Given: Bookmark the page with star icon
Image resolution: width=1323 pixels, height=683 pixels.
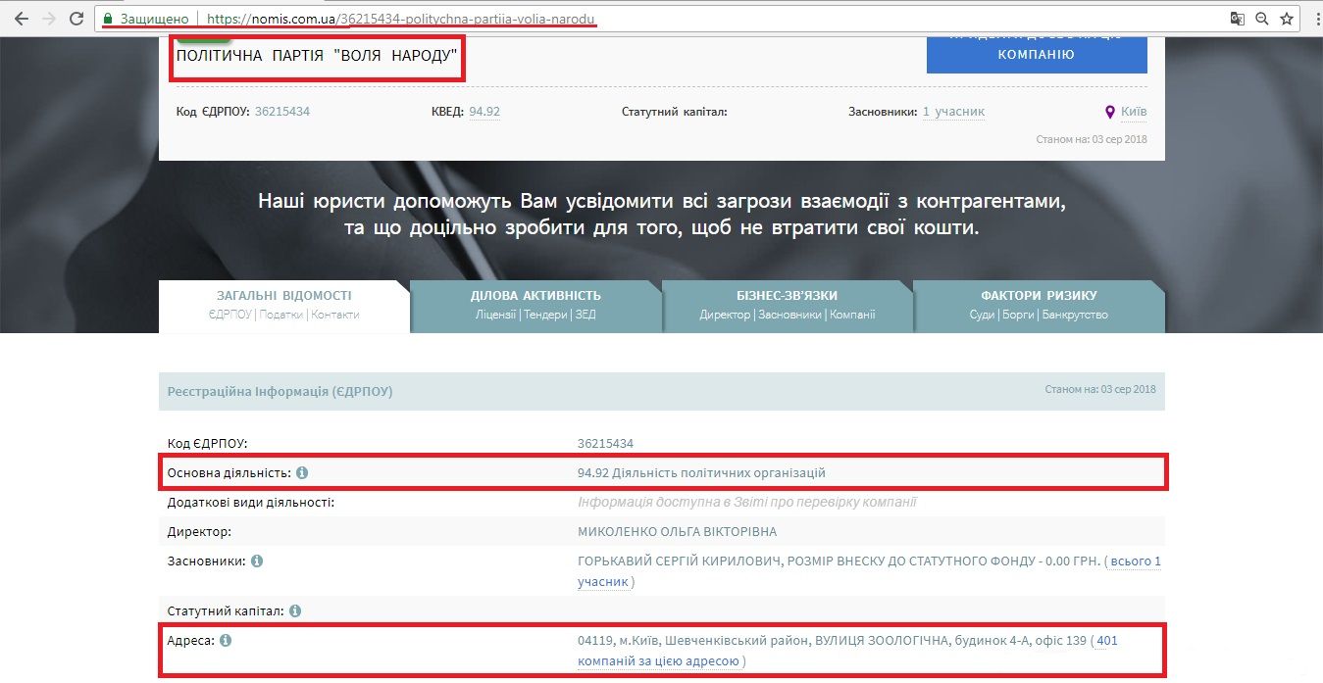Looking at the screenshot, I should point(1287,19).
